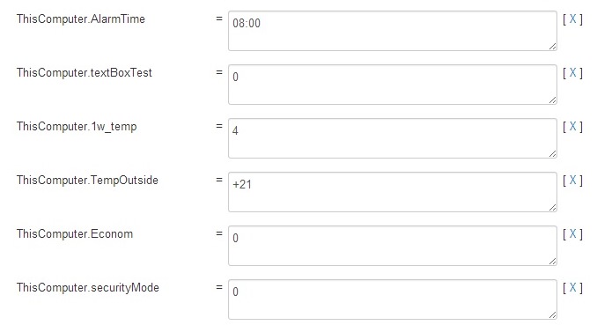
Task: Click into the textBoxTest value box
Action: pos(393,85)
